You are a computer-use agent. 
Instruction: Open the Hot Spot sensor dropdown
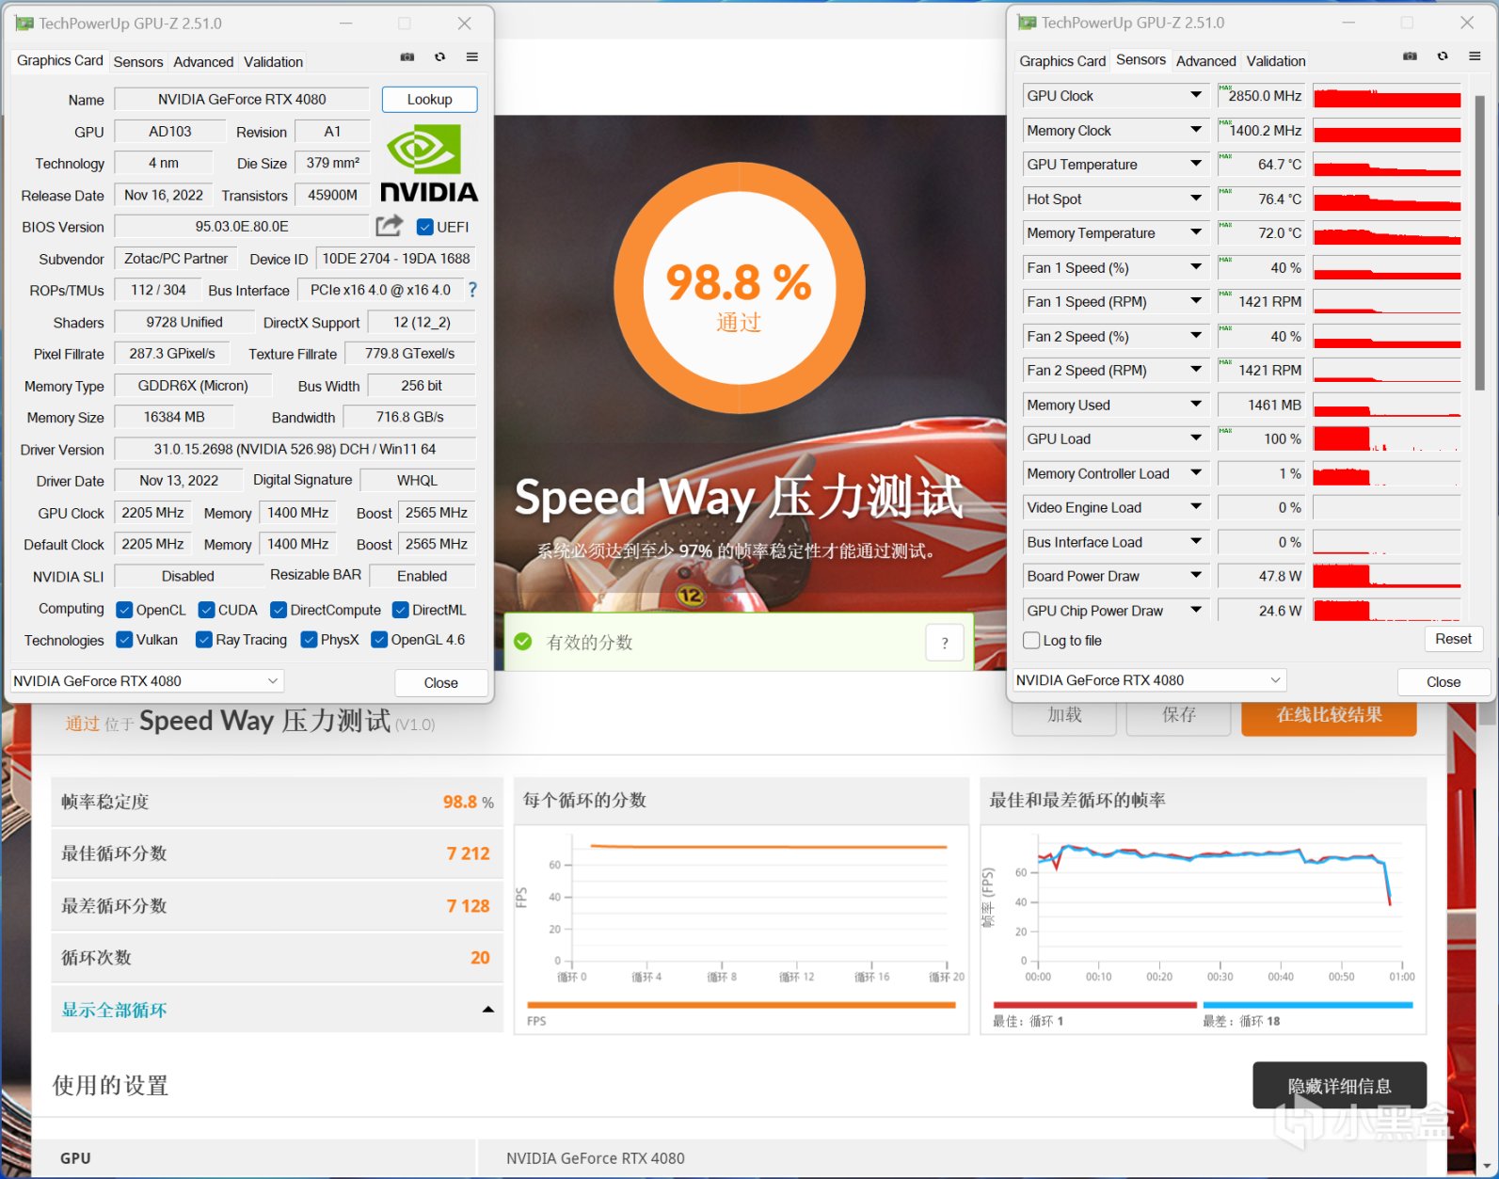tap(1196, 199)
